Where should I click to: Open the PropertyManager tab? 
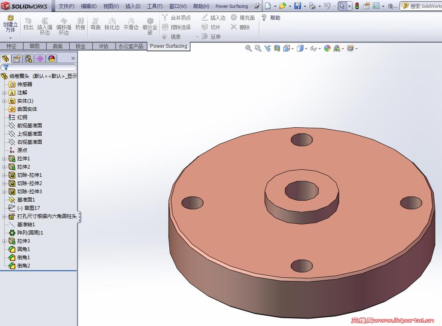point(17,59)
